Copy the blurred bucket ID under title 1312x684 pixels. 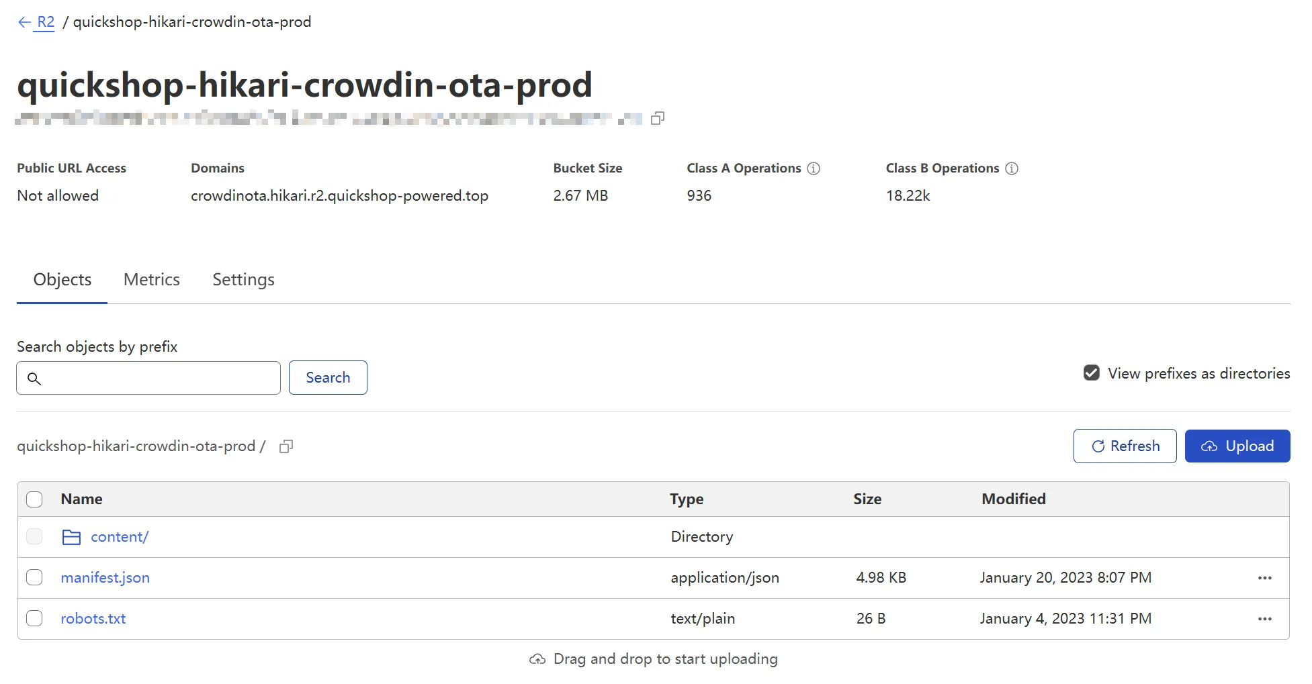click(658, 118)
